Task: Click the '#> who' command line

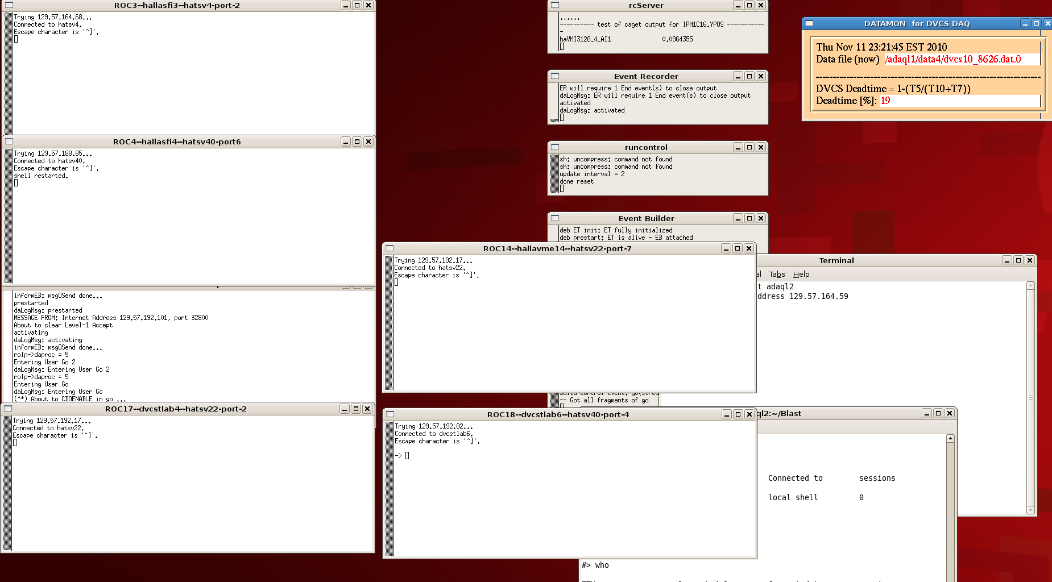Action: click(595, 565)
